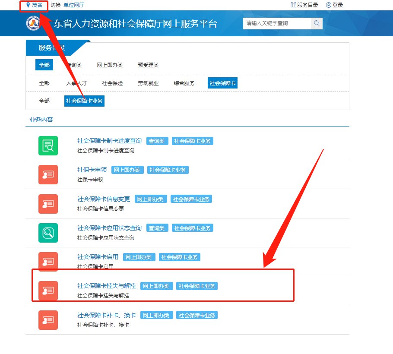
Task: Open 社会保障卡制卡进度查询 title link
Action: pos(109,141)
